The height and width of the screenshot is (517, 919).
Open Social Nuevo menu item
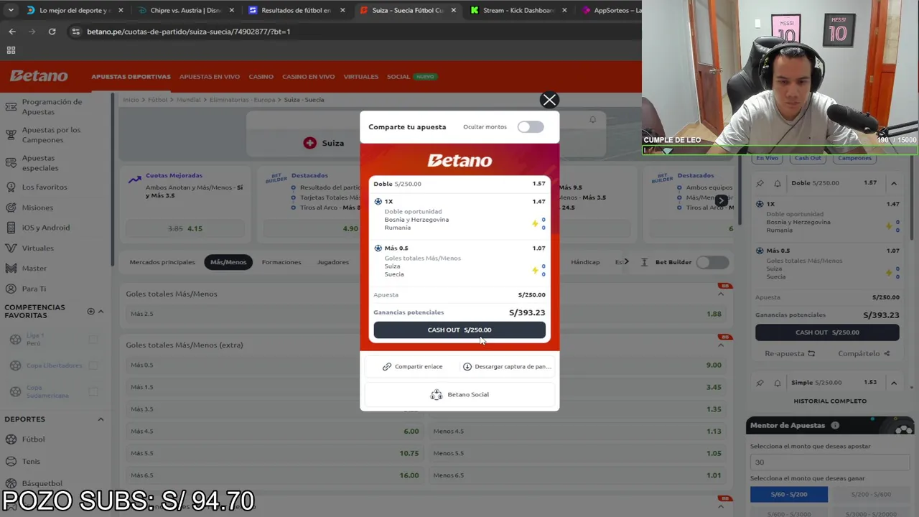pyautogui.click(x=412, y=77)
